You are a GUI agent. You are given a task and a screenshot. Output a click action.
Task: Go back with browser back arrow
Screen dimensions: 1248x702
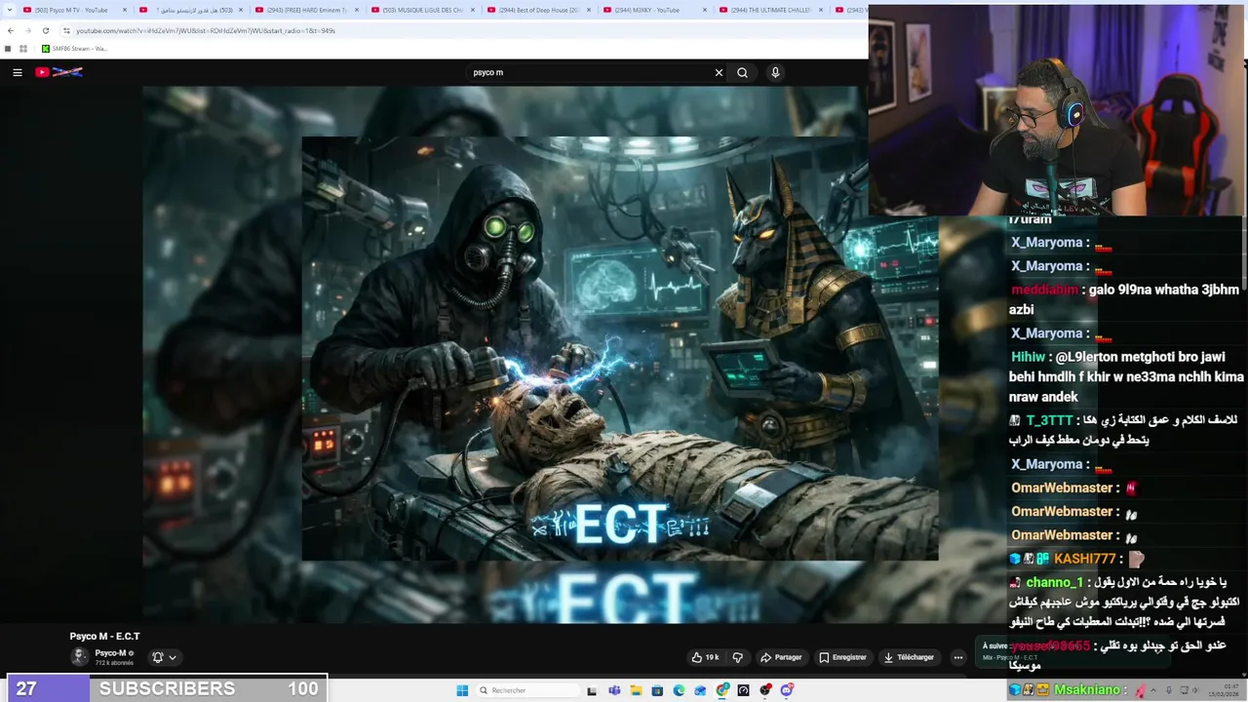11,30
